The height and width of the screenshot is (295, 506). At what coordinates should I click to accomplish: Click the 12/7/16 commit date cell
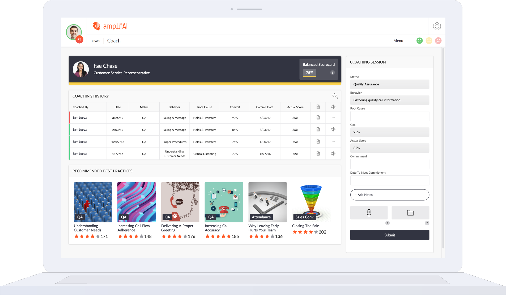265,154
